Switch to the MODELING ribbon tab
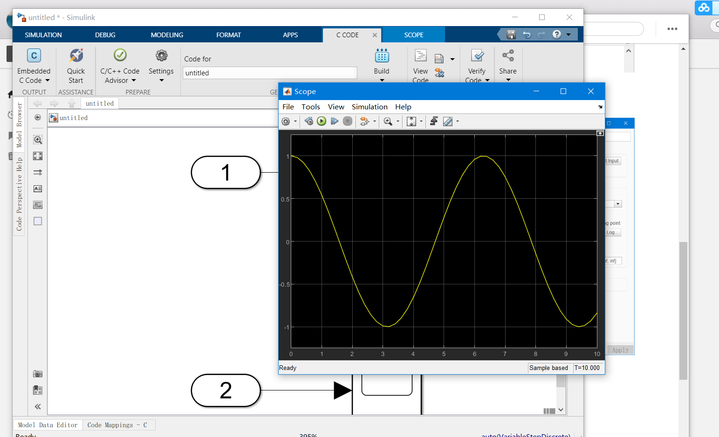This screenshot has height=437, width=719. (x=166, y=34)
